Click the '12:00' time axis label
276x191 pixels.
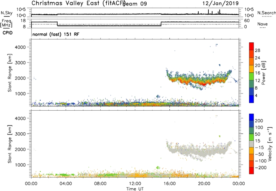pyautogui.click(x=135, y=184)
